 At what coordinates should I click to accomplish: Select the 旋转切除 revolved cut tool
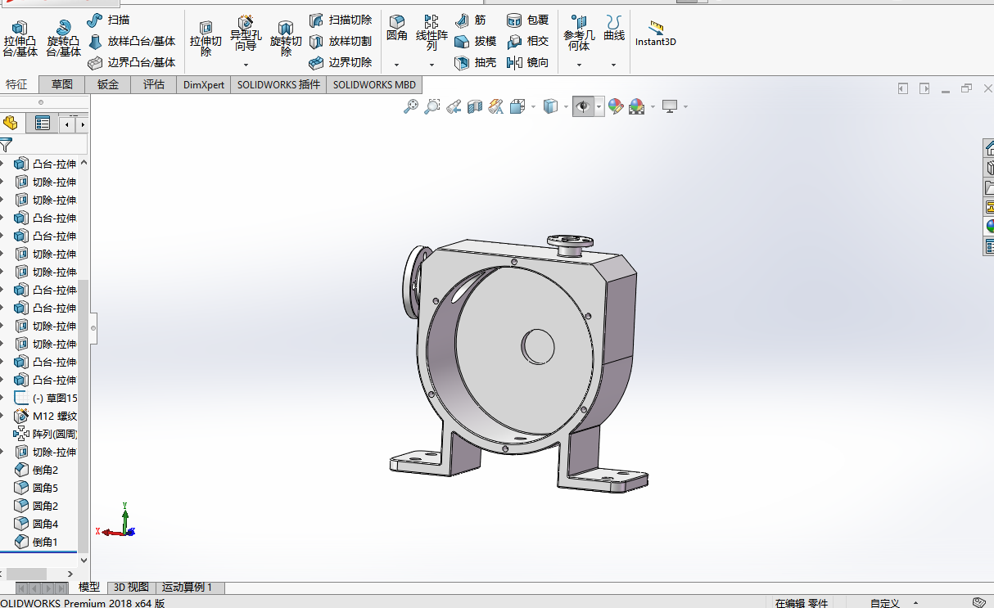[286, 39]
